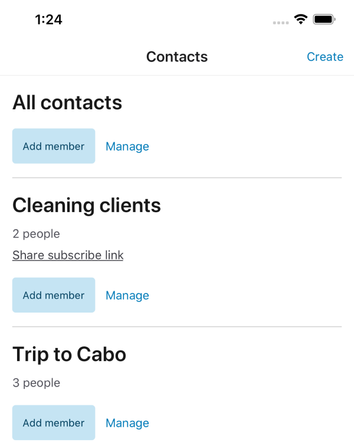Open Manage for All contacts
The image size is (354, 442).
tap(127, 146)
